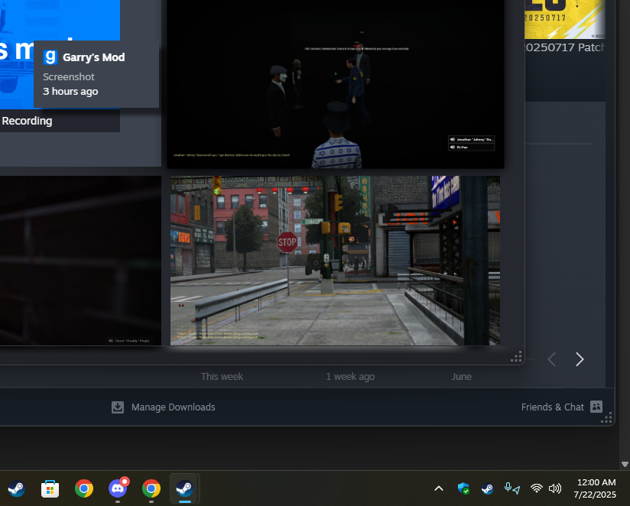The width and height of the screenshot is (630, 506).
Task: Go to the next page arrow
Action: pos(580,359)
